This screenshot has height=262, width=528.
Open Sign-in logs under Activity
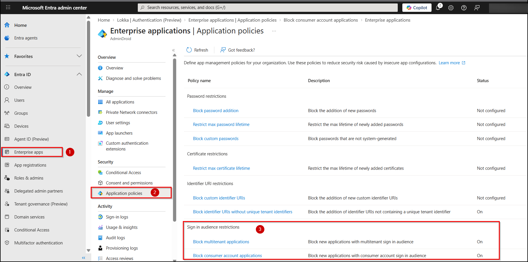(x=117, y=217)
